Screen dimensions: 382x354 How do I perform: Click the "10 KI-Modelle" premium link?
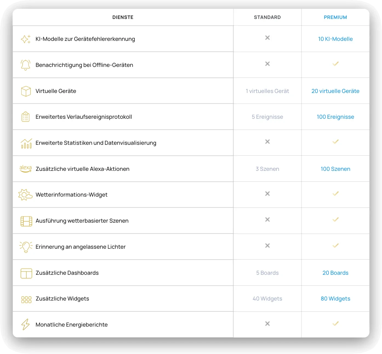point(335,39)
